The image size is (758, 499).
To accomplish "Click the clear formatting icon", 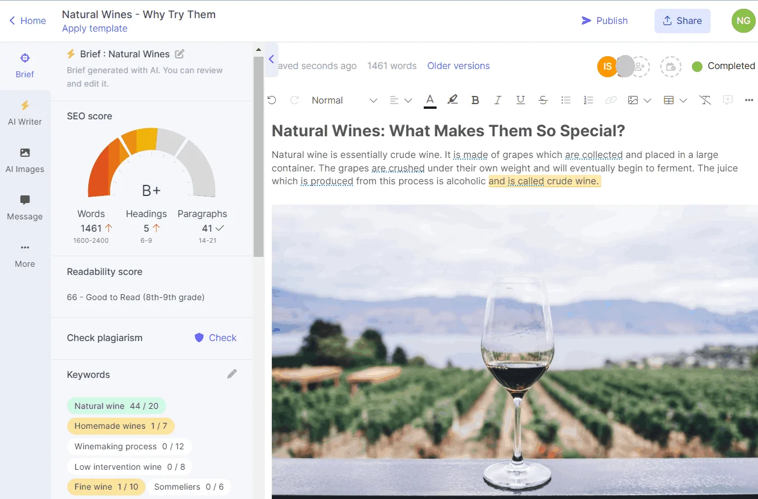I will tap(705, 100).
